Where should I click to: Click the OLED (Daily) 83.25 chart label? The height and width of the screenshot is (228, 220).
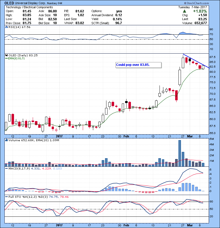pos(23,55)
